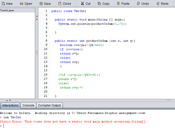
Task: Expand file list with right splitter arrow
Action: 37,19
